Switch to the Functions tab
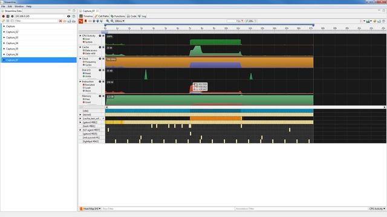The width and height of the screenshot is (387, 217). point(118,16)
